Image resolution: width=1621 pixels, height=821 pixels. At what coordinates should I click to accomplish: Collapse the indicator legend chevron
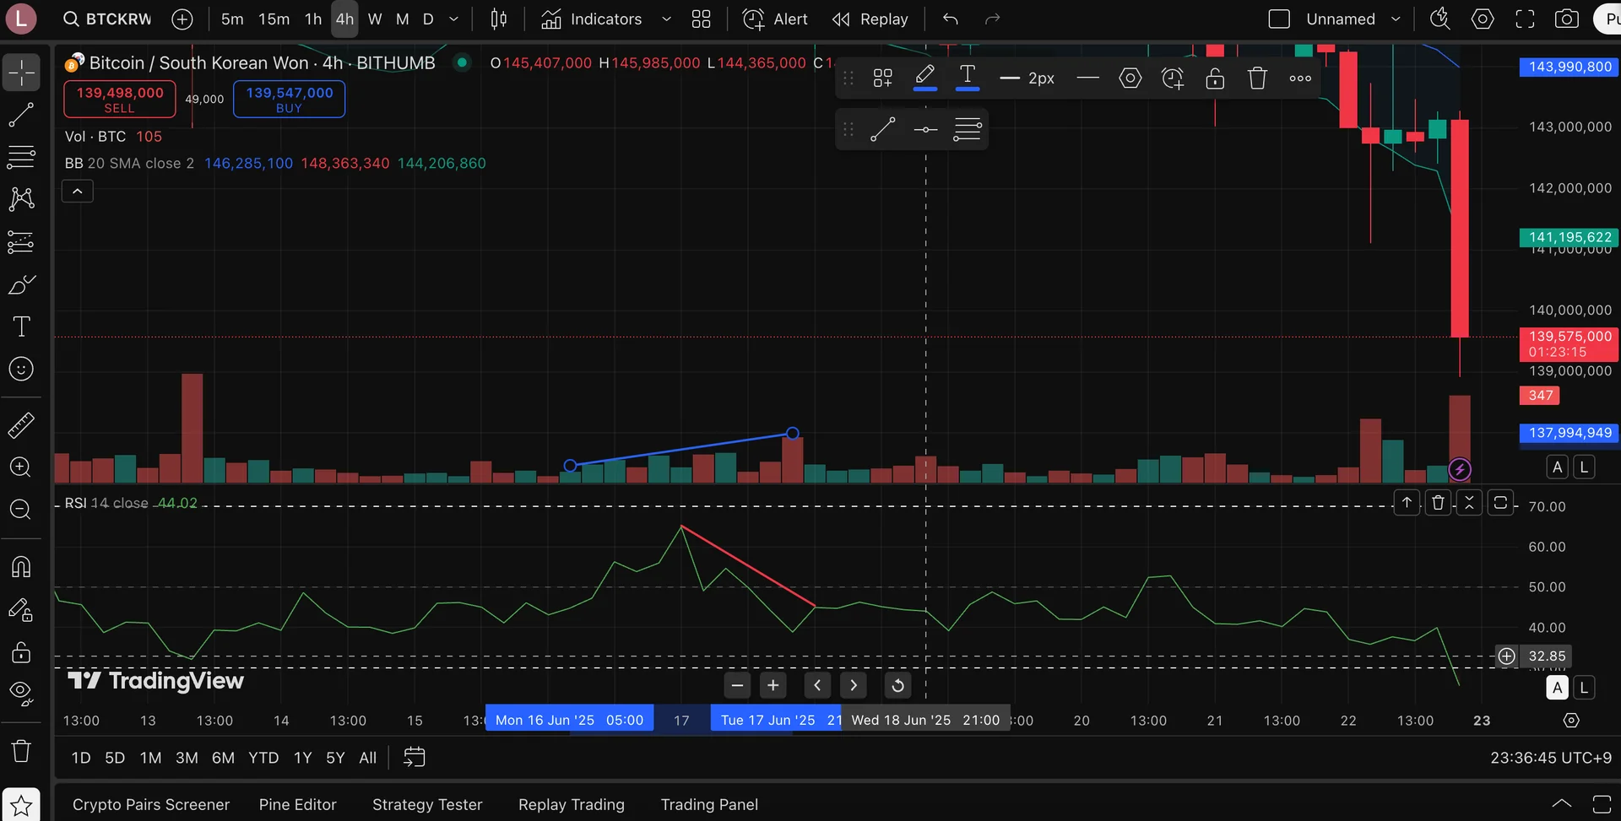pos(78,192)
